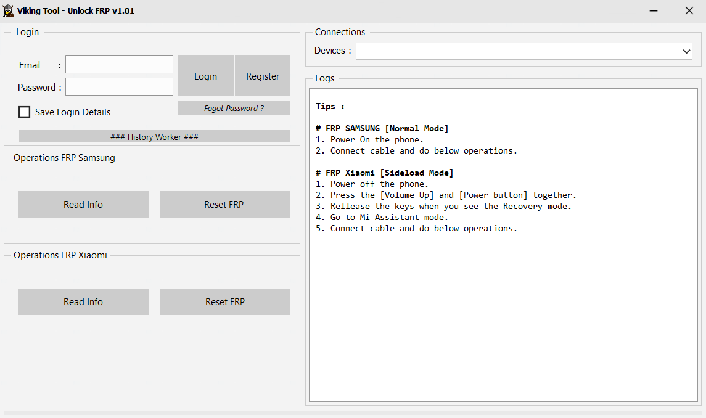Click Reset FRP under Operations FRP Xiaomi
This screenshot has height=418, width=706.
pyautogui.click(x=224, y=302)
